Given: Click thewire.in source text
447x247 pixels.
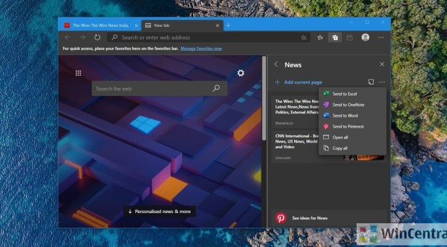Looking at the screenshot, I should (284, 123).
